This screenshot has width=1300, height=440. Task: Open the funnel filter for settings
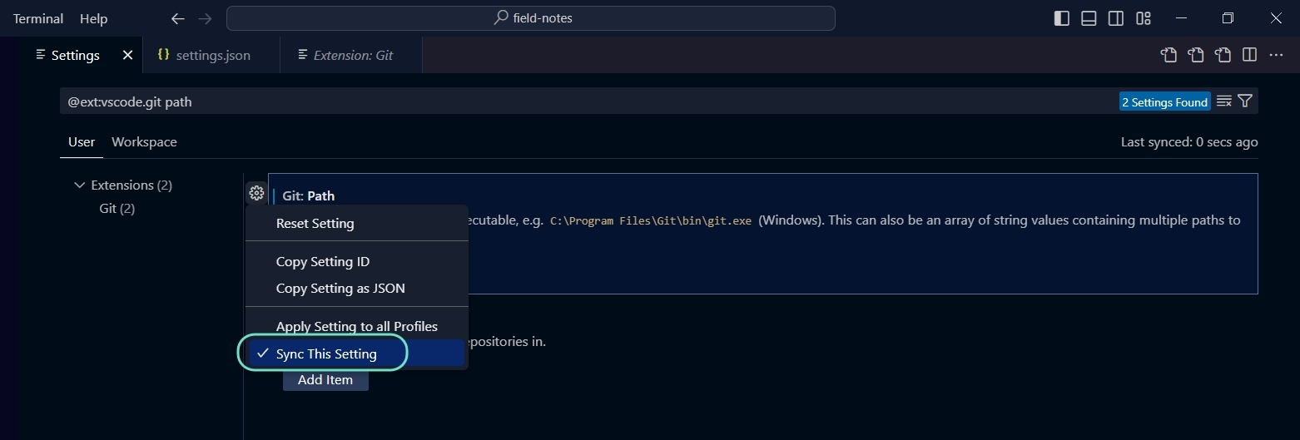click(1245, 101)
